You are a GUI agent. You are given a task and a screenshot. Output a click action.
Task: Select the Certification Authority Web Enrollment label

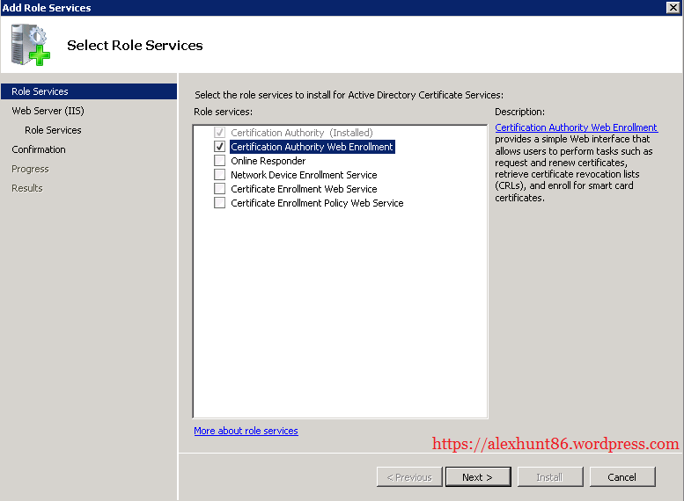[312, 147]
